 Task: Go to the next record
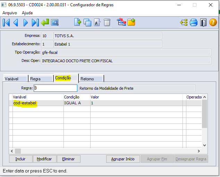[26, 23]
